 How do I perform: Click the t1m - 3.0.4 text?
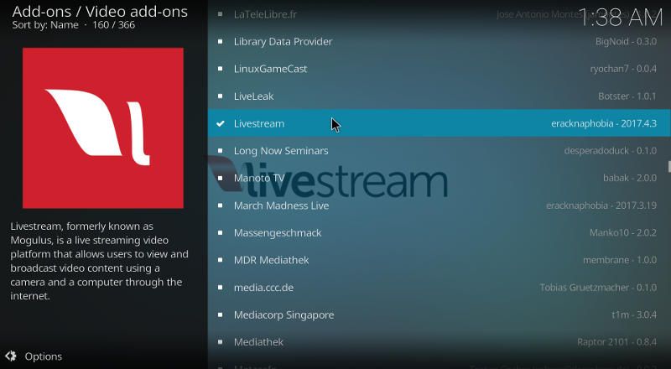[x=634, y=315]
